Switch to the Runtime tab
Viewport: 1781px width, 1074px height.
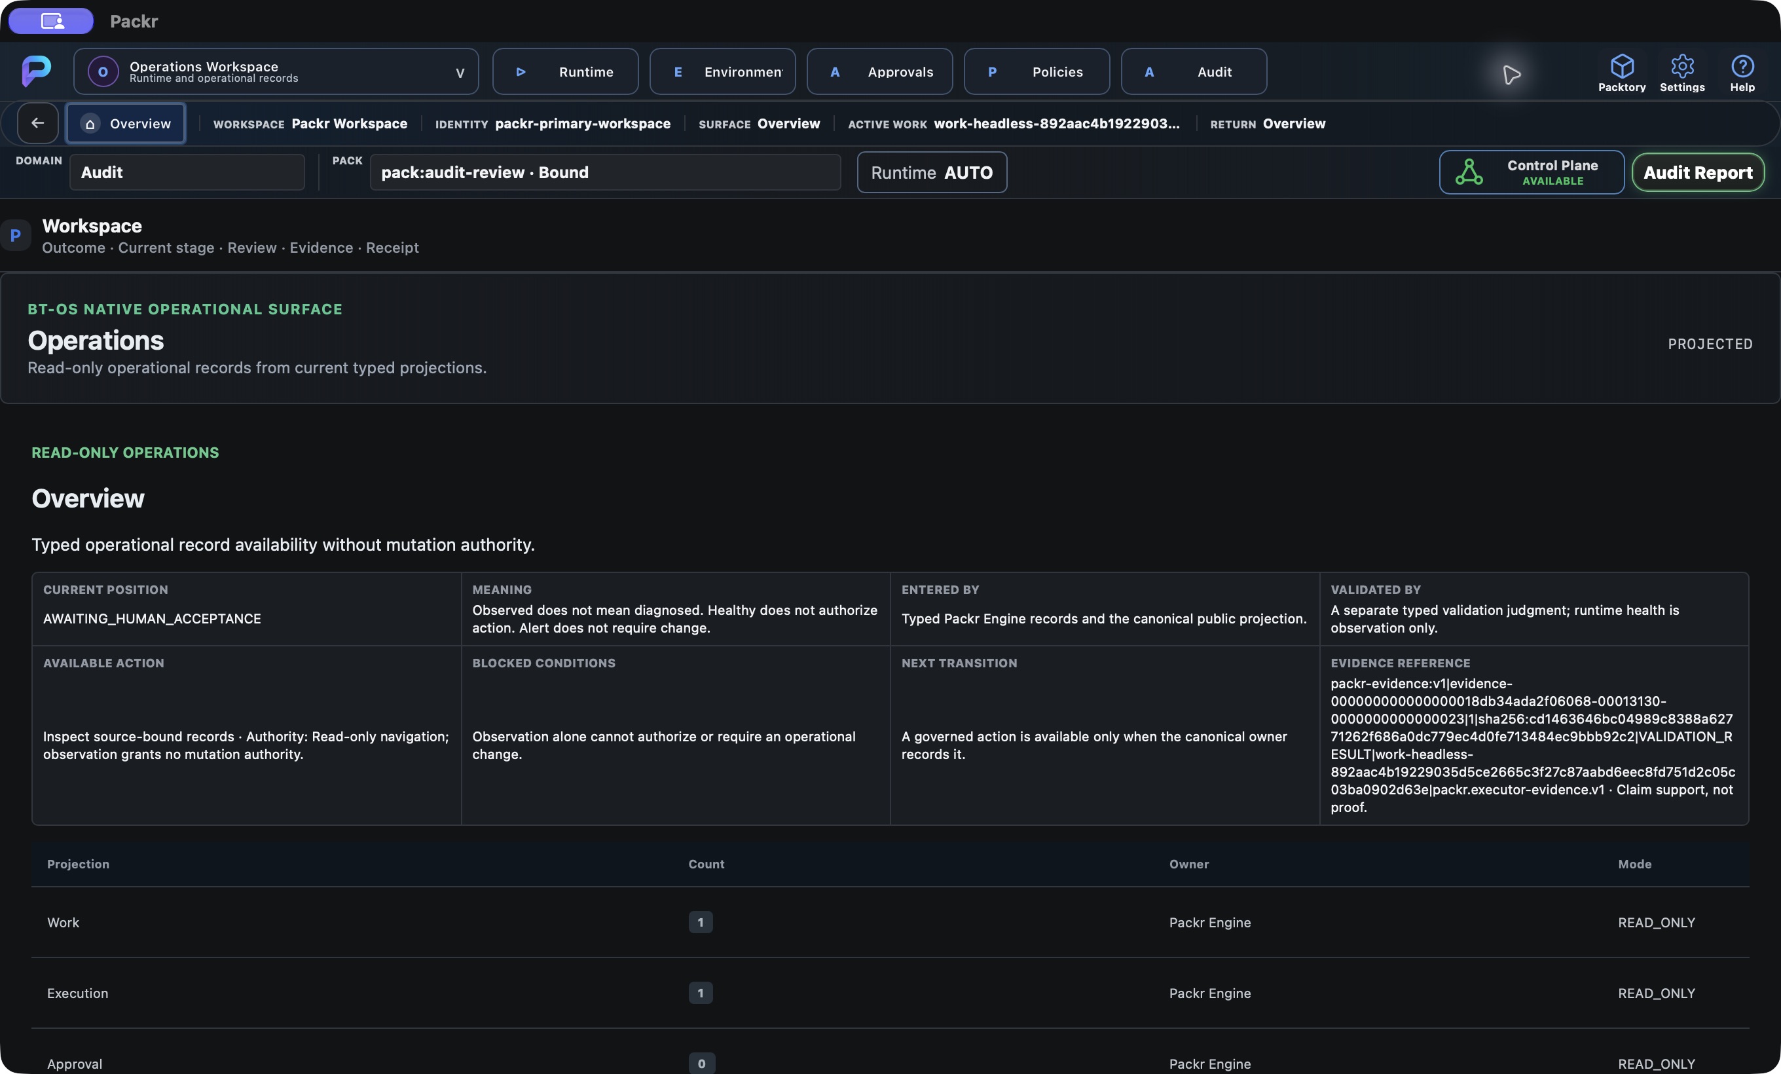[565, 71]
